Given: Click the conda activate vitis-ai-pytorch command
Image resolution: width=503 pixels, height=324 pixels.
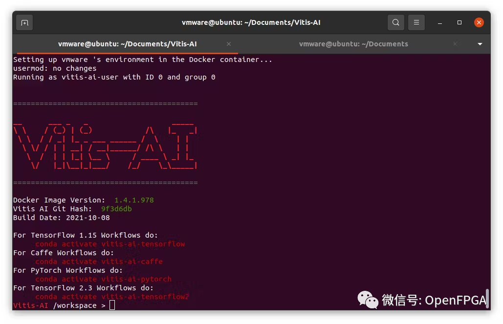Looking at the screenshot, I should coord(103,279).
